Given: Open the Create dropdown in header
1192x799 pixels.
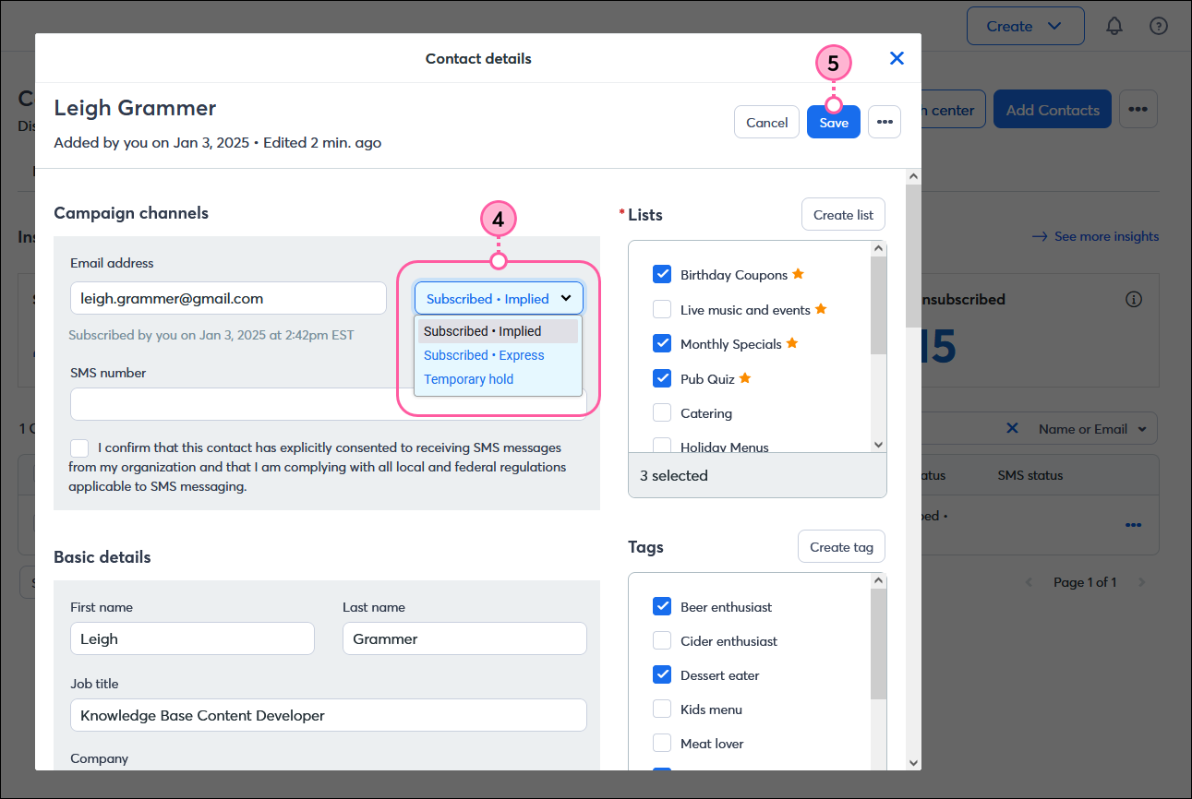Looking at the screenshot, I should [1025, 26].
